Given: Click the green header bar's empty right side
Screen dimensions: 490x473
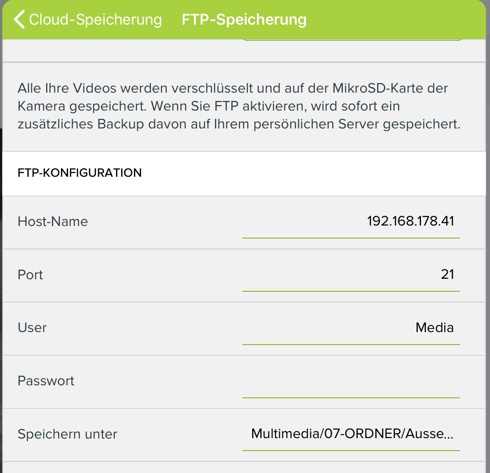Looking at the screenshot, I should pyautogui.click(x=403, y=20).
